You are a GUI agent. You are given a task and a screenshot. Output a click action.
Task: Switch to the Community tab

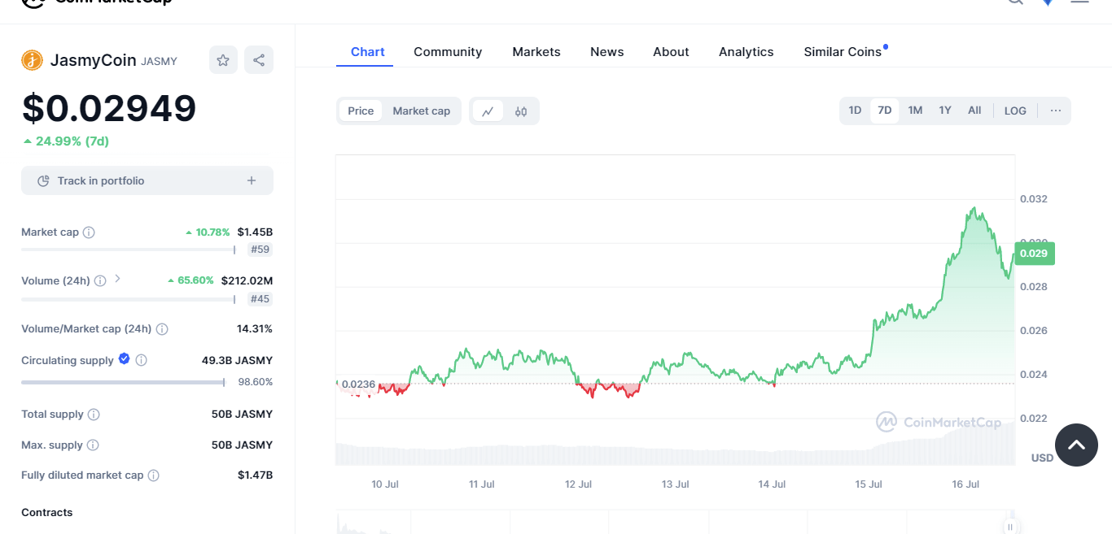click(448, 52)
